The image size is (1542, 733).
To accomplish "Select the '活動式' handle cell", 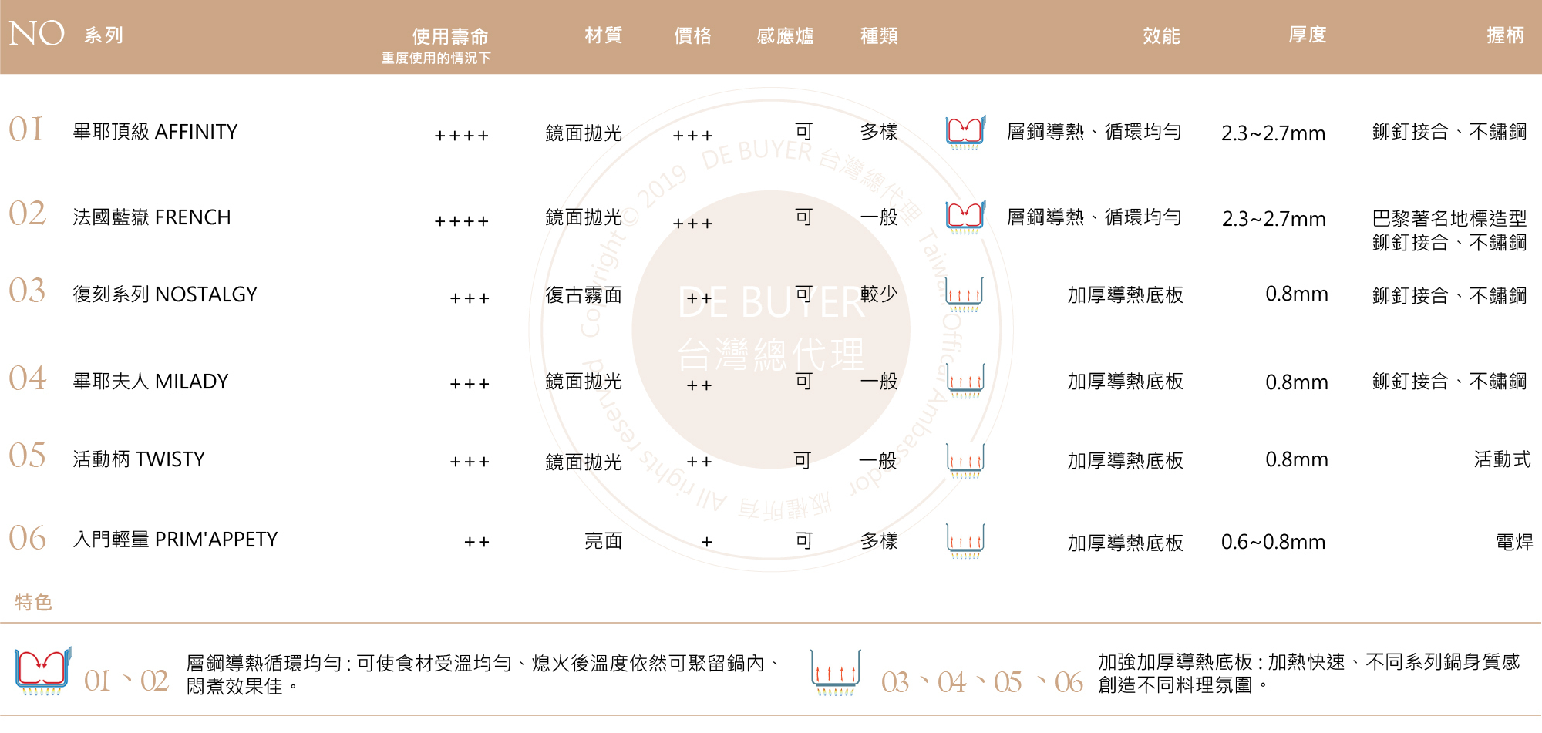I will (1503, 459).
